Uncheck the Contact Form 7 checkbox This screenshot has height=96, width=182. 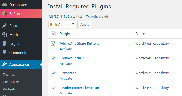pos(53,58)
